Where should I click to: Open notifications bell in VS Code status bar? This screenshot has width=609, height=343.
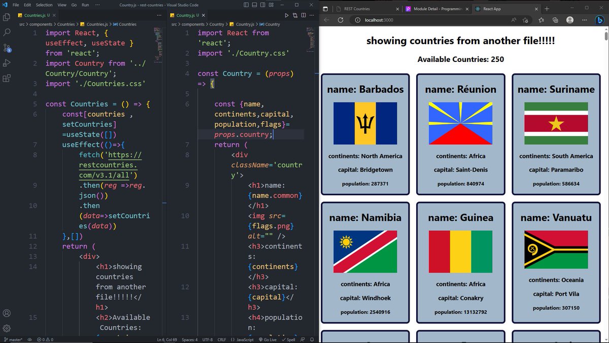(x=312, y=339)
